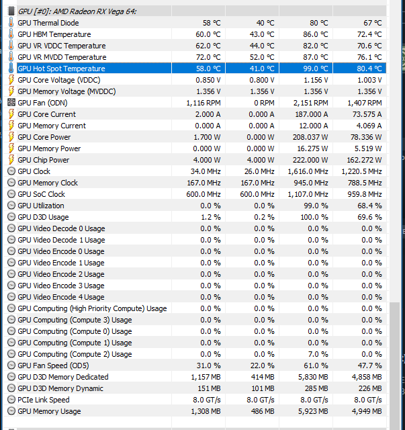Click round icon beside GPU Video Decode 0 Usage
Screen dimensions: 405x430
(x=11, y=228)
